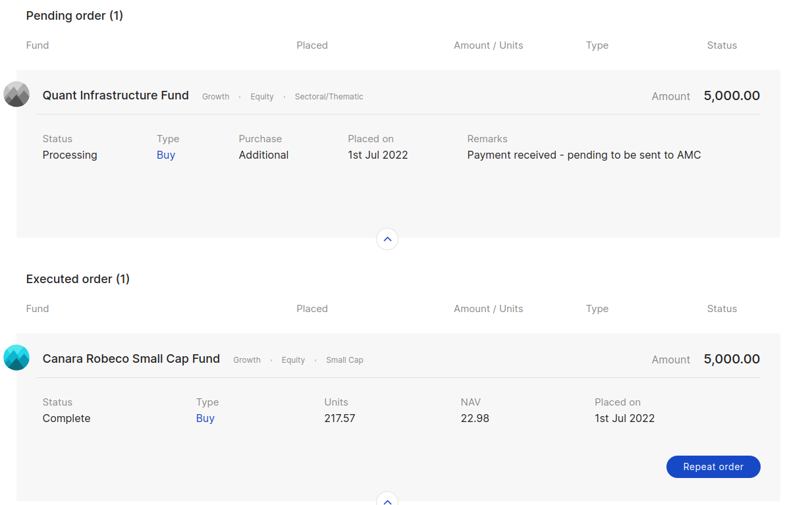Click the Complete status value
The width and height of the screenshot is (785, 505).
coord(67,418)
